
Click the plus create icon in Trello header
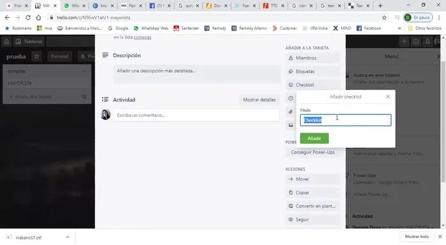404,42
